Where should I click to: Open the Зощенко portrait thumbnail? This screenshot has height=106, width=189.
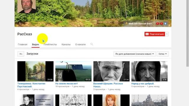(35, 100)
